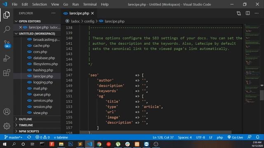Click larecipe.php in the breadcrumb
This screenshot has height=148, width=264.
(115, 21)
